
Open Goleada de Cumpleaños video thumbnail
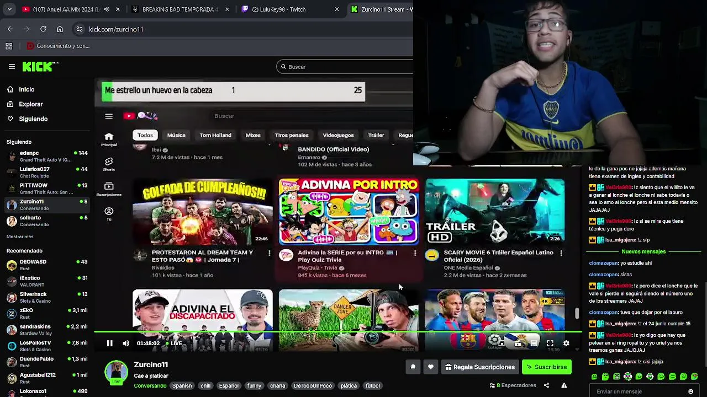pyautogui.click(x=202, y=211)
